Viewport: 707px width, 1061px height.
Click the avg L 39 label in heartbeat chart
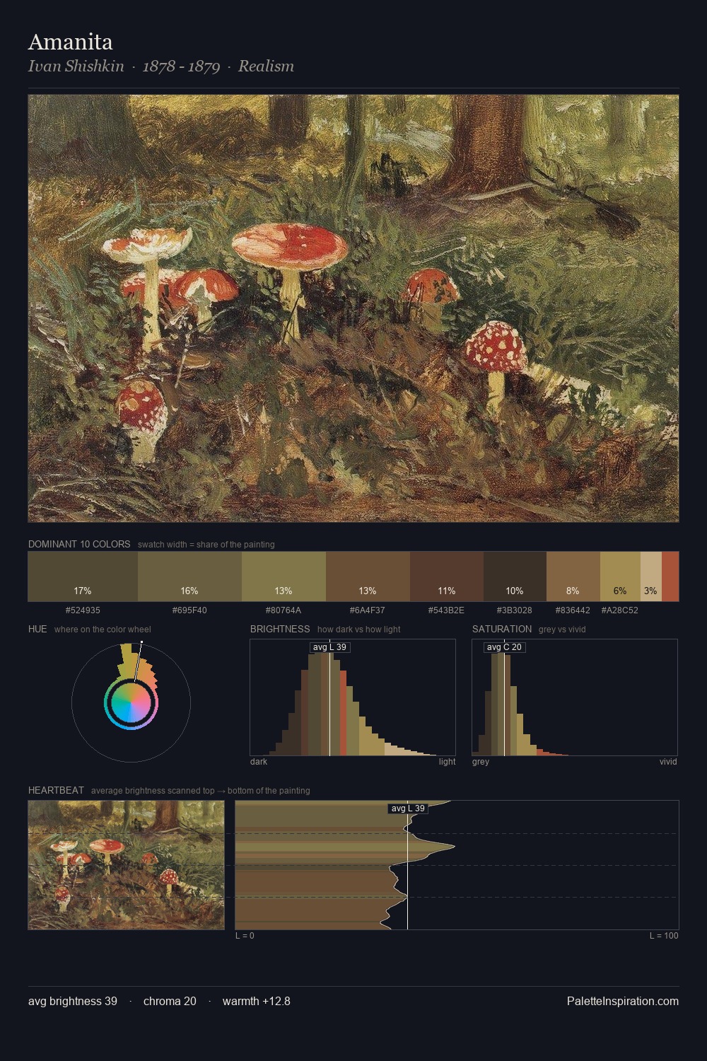click(408, 808)
